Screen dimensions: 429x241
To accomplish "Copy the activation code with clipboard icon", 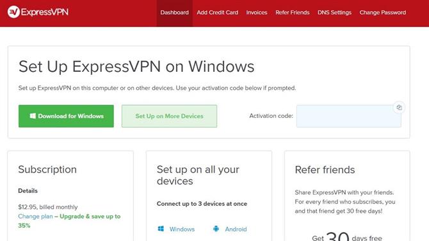I will 399,107.
